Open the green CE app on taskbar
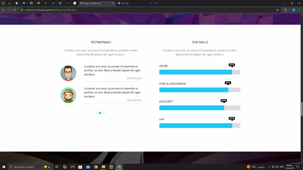This screenshot has width=303, height=170. [111, 167]
